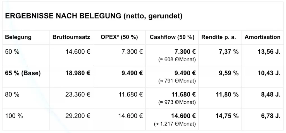Select the 14,75 % Rendite cell
The width and height of the screenshot is (286, 133).
(x=227, y=116)
